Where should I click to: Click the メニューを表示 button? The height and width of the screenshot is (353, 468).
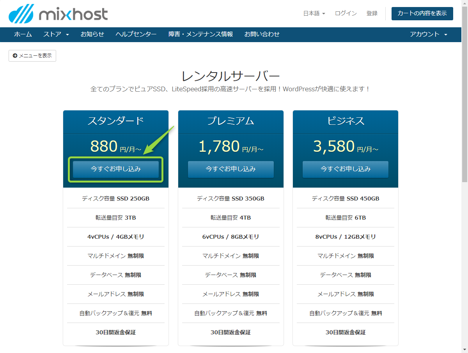click(32, 56)
